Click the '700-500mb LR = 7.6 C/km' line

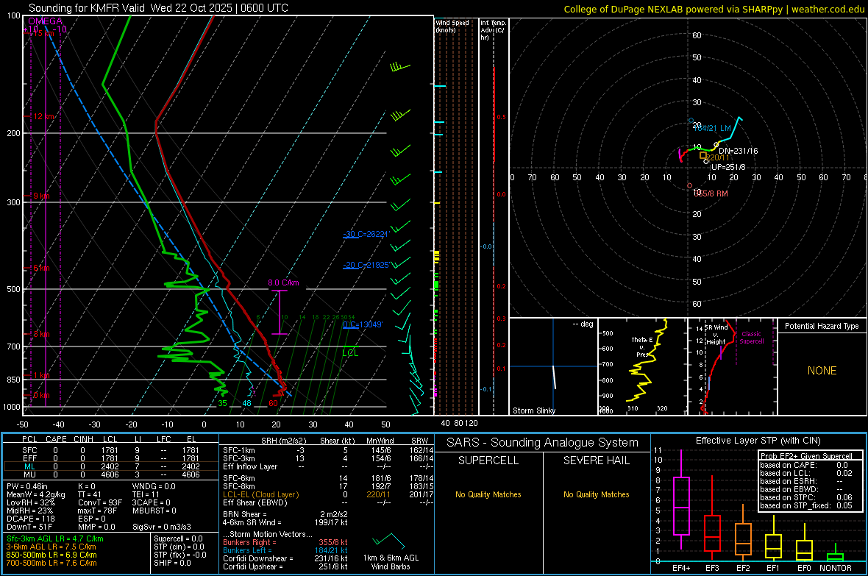[x=51, y=563]
